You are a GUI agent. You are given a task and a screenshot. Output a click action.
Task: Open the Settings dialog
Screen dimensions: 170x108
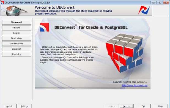[x=24, y=106]
